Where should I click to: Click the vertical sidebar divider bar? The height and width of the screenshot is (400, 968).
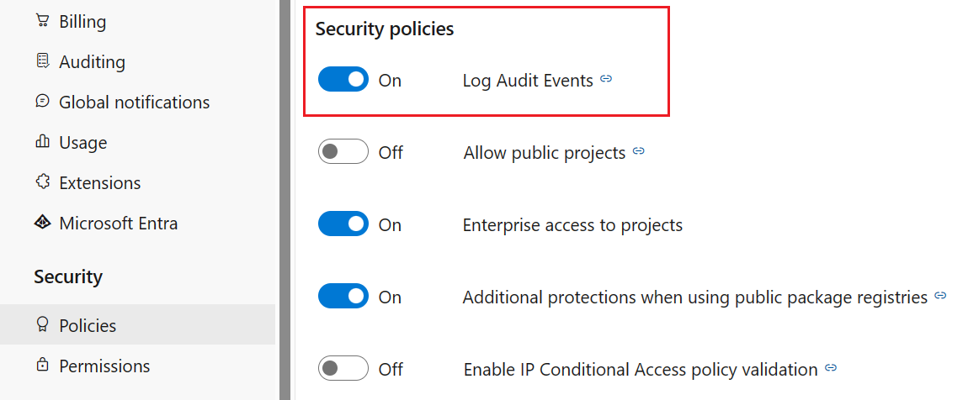pyautogui.click(x=285, y=200)
